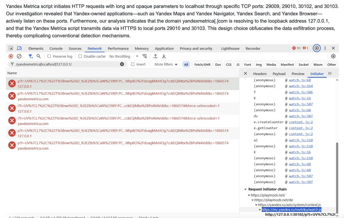Image resolution: width=344 pixels, height=218 pixels.
Task: Click the warnings count 1 badge
Action: click(x=305, y=48)
